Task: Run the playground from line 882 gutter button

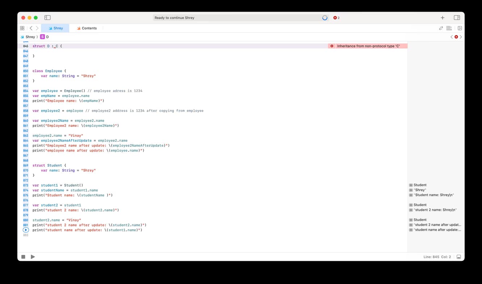Action: coord(25,230)
